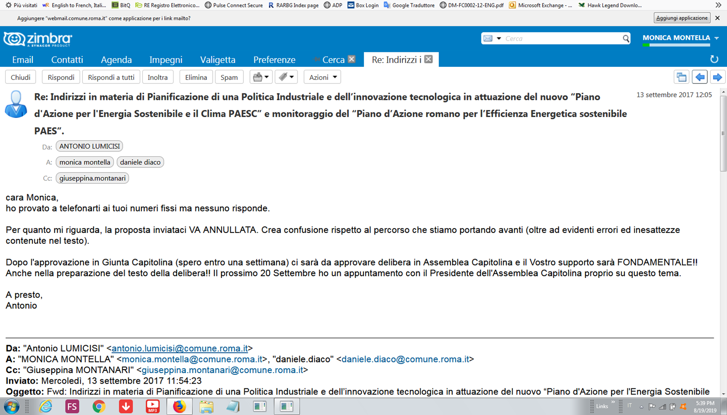Launch Internet Explorer from taskbar
This screenshot has height=415, width=727.
click(45, 407)
